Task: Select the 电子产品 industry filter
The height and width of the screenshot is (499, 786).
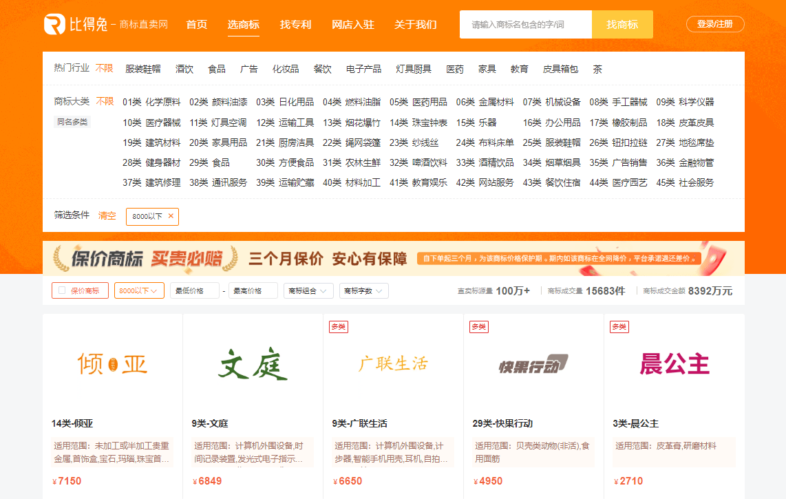Action: click(x=363, y=70)
